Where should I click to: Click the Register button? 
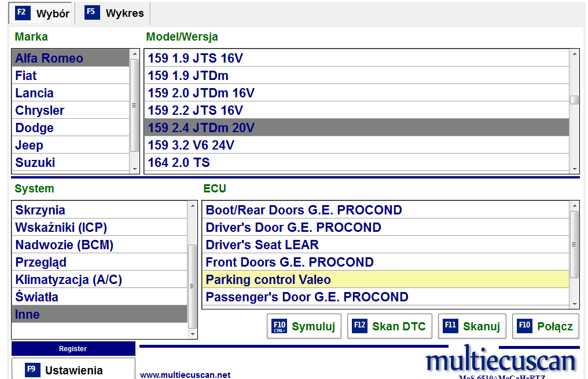(x=73, y=348)
